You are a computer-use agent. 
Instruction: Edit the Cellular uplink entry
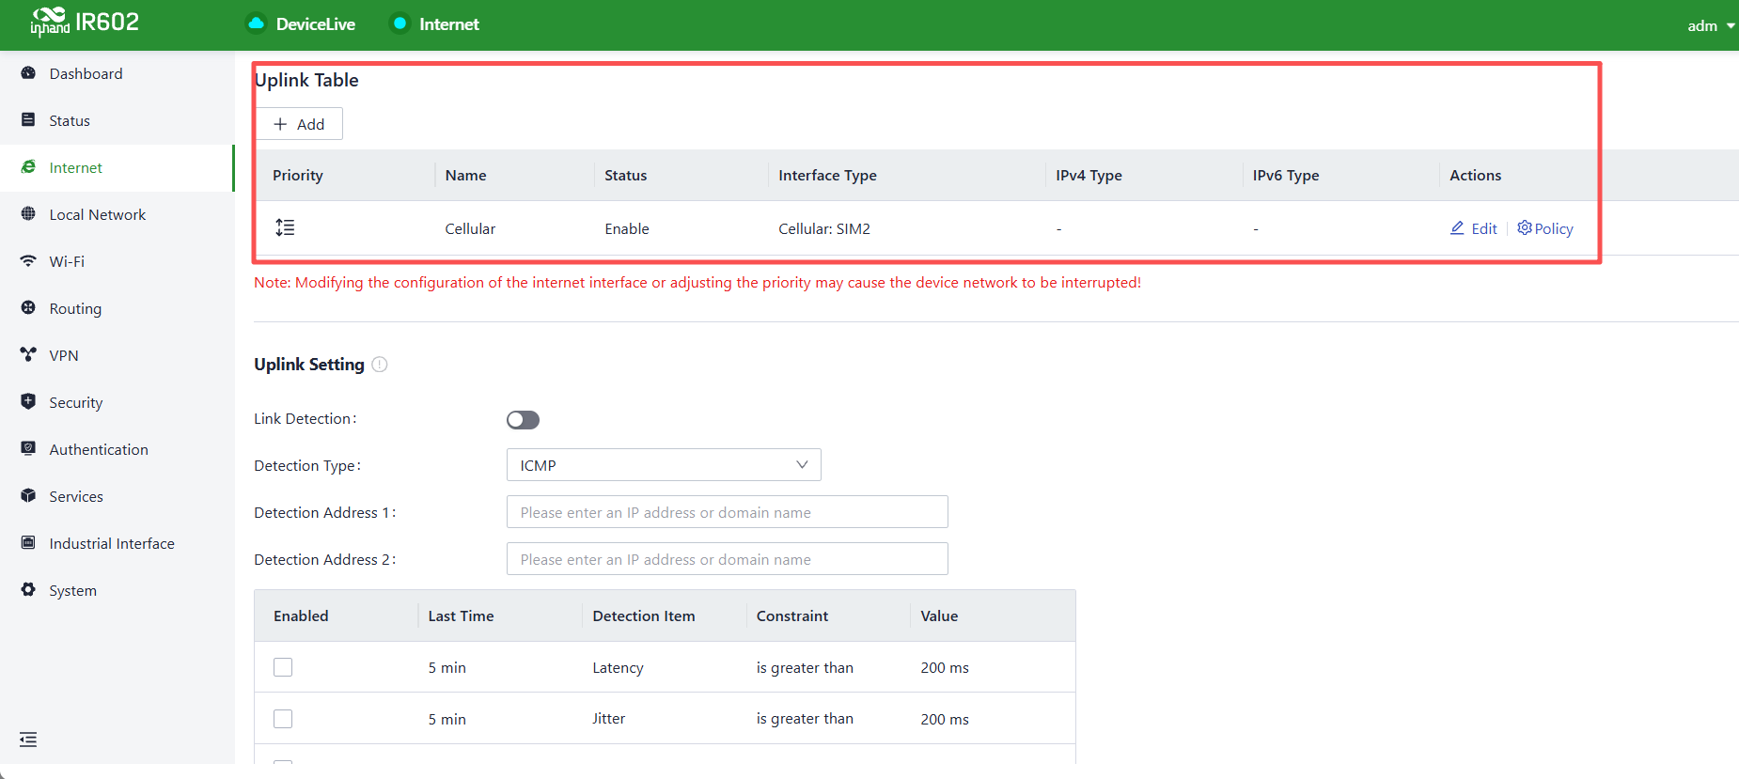(x=1474, y=228)
